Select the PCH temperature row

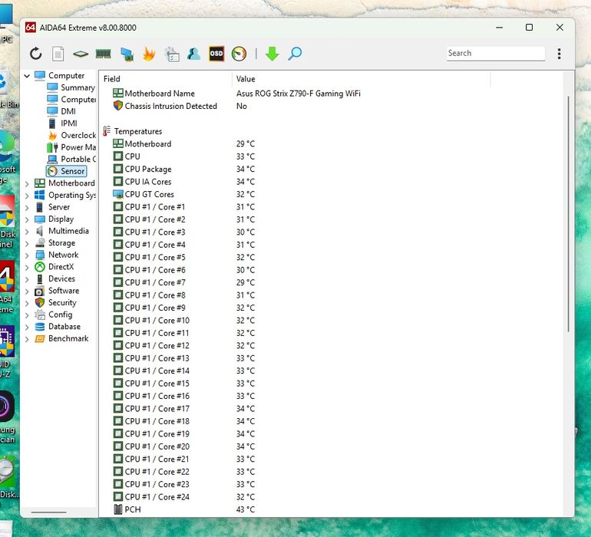[295, 509]
